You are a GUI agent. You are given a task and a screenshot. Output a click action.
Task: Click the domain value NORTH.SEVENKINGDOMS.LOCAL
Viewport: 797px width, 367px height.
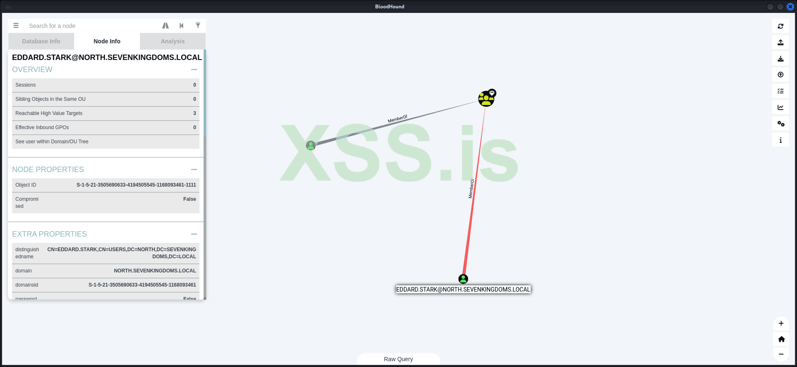tap(155, 271)
